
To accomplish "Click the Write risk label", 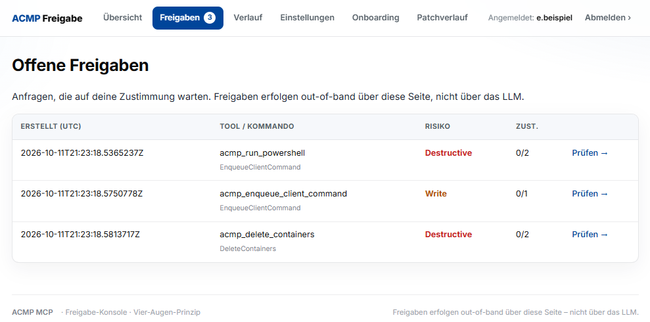I will pyautogui.click(x=436, y=194).
